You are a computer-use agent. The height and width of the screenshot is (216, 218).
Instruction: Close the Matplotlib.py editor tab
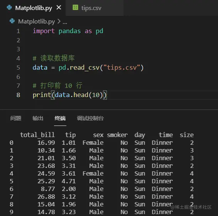(59, 7)
